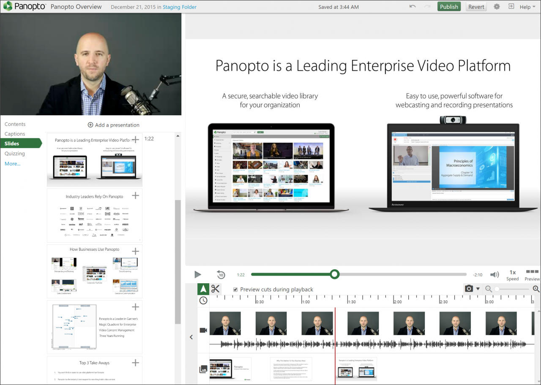This screenshot has width=541, height=385.
Task: Select first slide thumbnail in timeline track
Action: coord(230,370)
